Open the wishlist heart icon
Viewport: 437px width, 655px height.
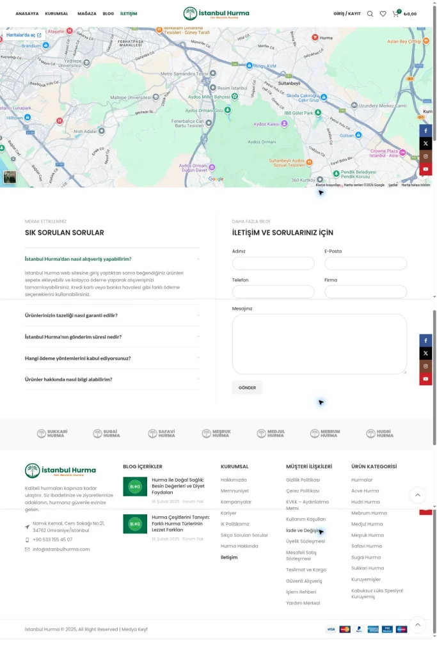click(383, 14)
